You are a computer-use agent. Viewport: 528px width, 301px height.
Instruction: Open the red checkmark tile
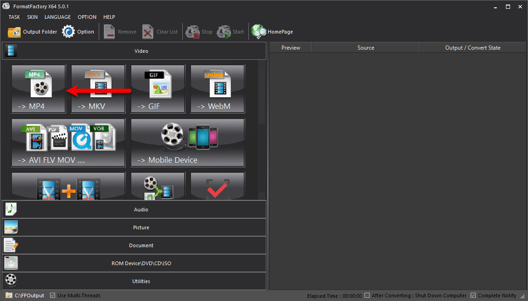point(218,186)
